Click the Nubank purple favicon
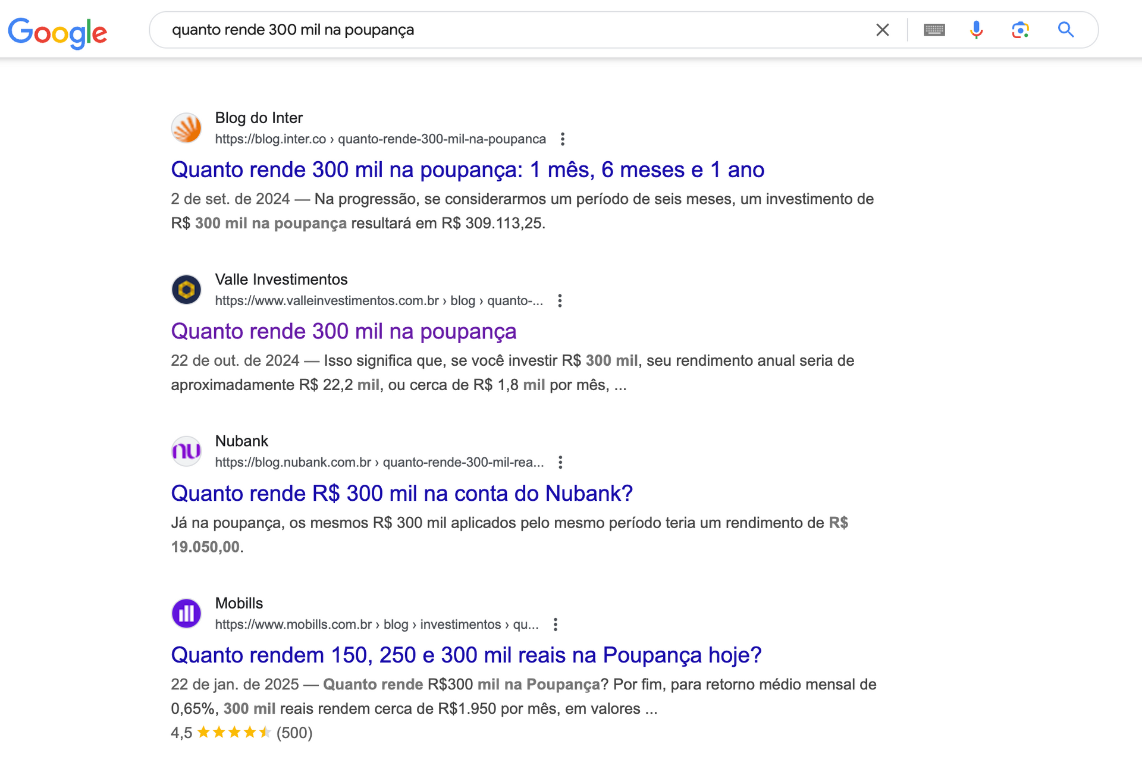This screenshot has height=769, width=1142. pos(186,451)
